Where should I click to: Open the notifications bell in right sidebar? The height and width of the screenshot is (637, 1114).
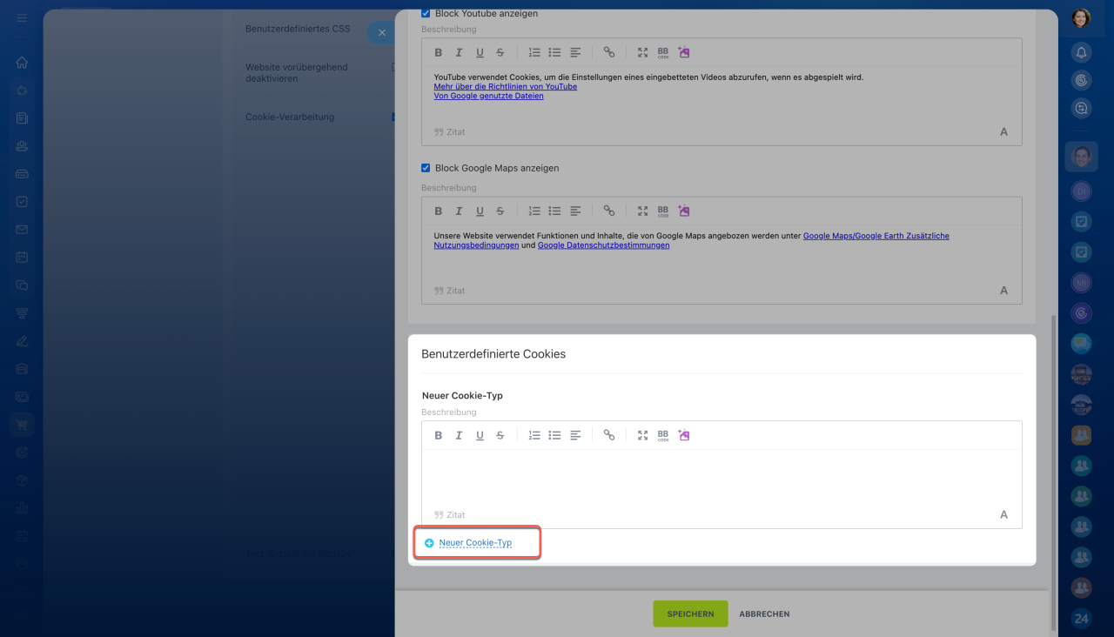(x=1081, y=53)
